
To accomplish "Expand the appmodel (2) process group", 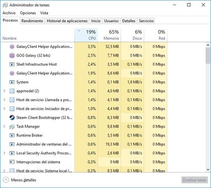I will [x=4, y=91].
